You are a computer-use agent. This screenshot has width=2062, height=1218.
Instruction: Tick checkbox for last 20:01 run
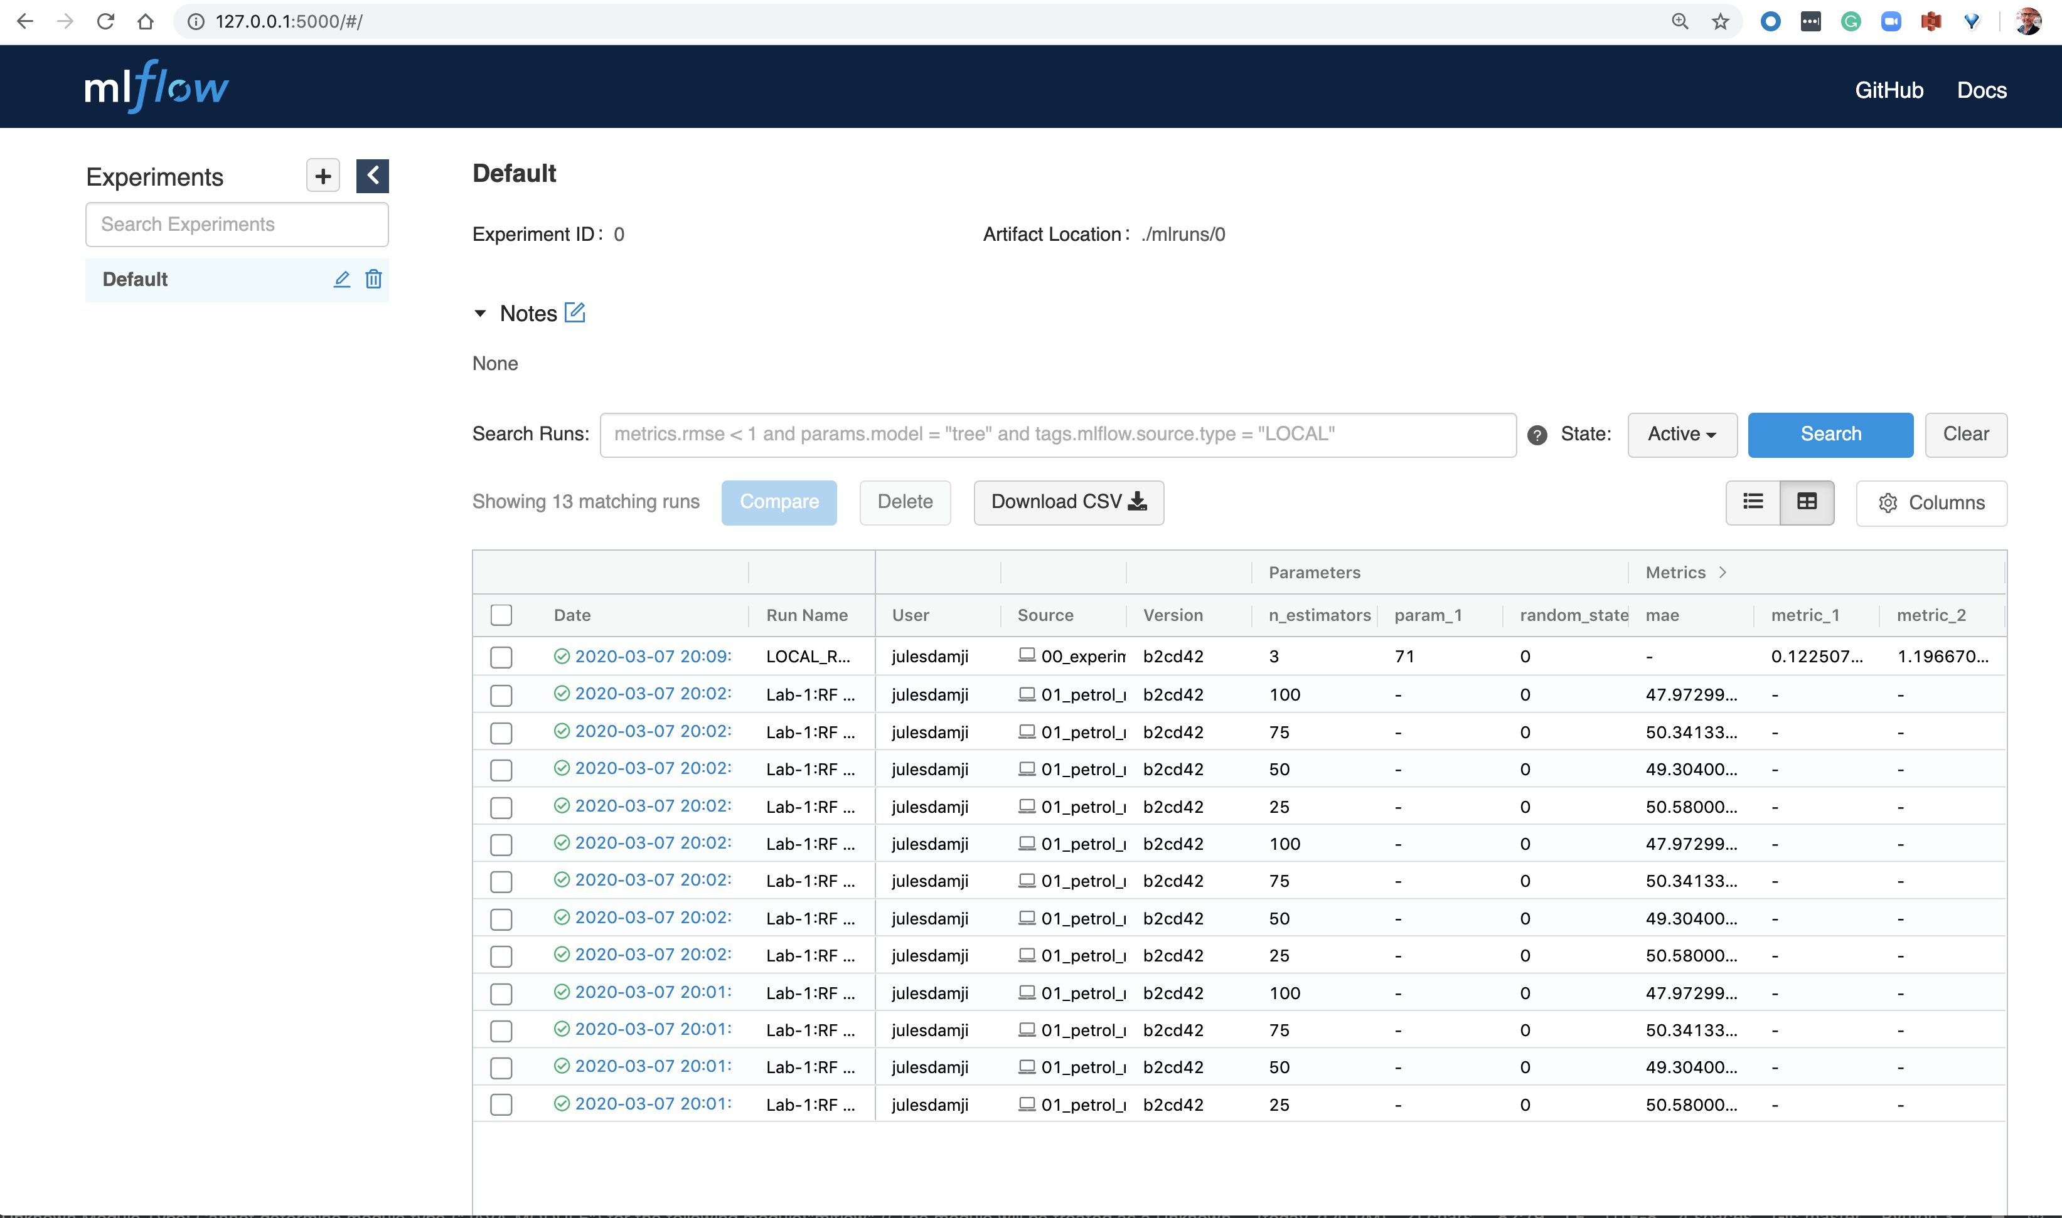click(x=501, y=1104)
